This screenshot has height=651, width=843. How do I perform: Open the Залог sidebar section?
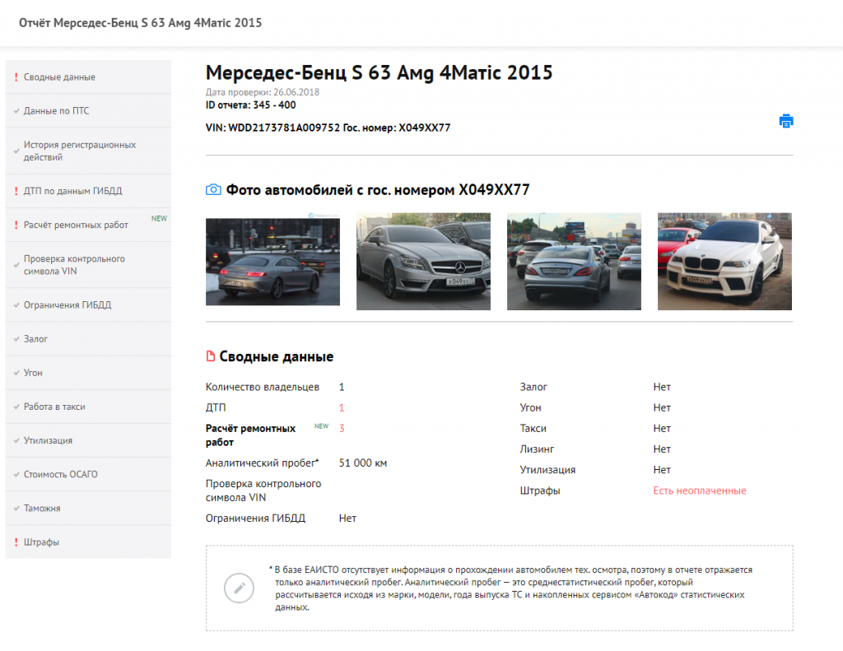coord(88,339)
